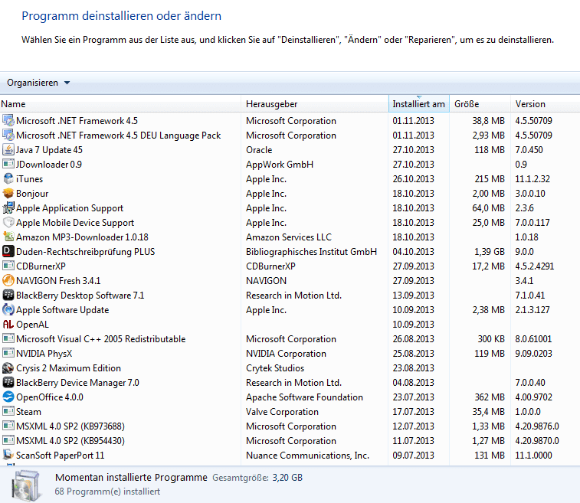
Task: Click the Programm deinstallieren oder ändern heading
Action: coord(121,16)
